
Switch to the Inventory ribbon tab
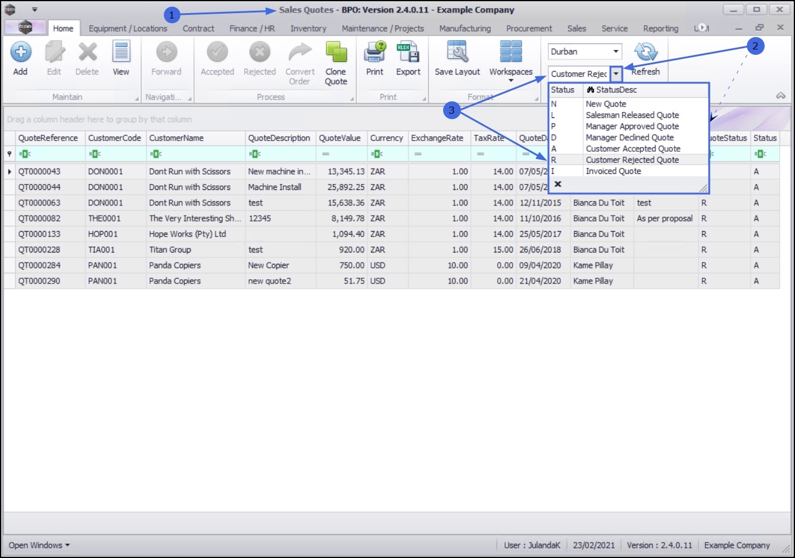tap(308, 28)
